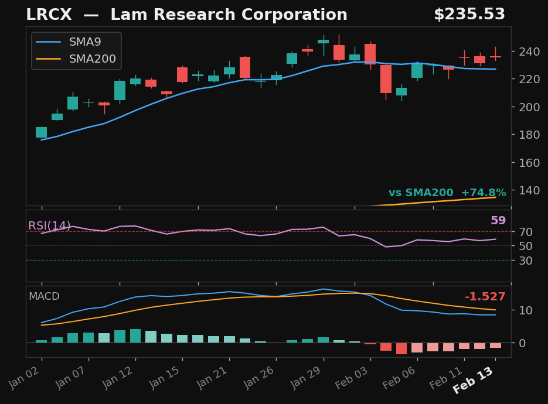Click the Jan 26 date label
This screenshot has height=404, width=548.
coord(258,378)
